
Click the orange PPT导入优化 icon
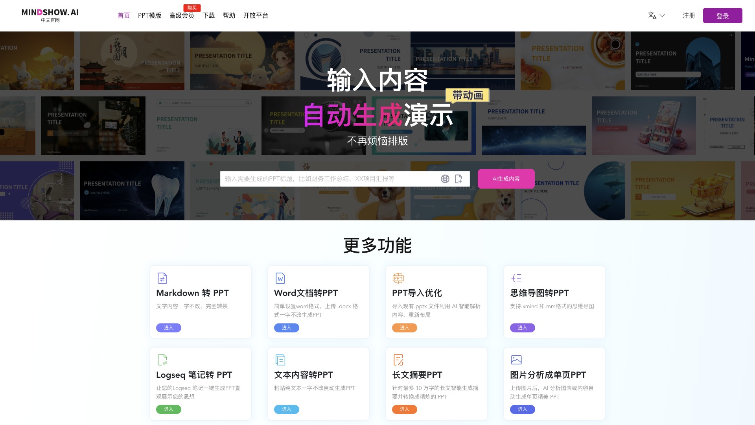pyautogui.click(x=398, y=278)
